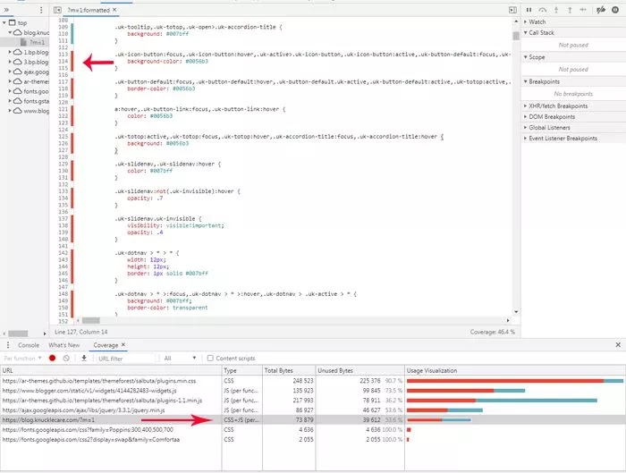Focus the URL filter input field
The height and width of the screenshot is (473, 626).
pyautogui.click(x=125, y=359)
